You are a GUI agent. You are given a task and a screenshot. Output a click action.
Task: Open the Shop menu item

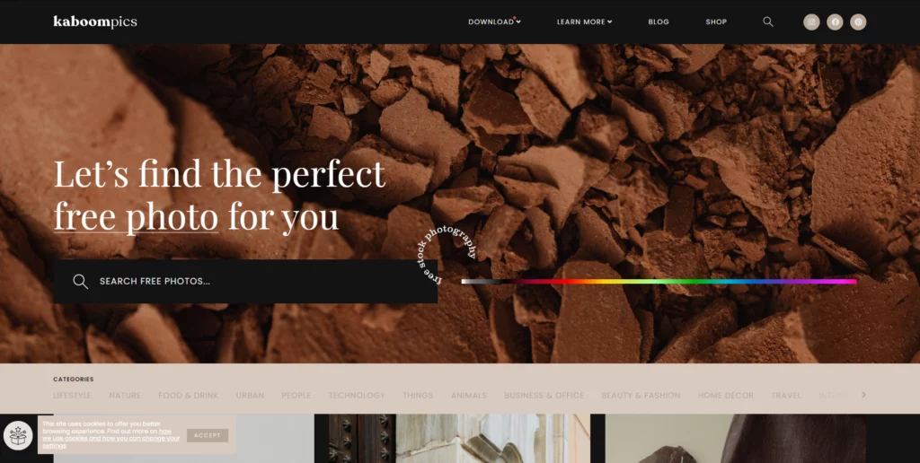(x=716, y=22)
